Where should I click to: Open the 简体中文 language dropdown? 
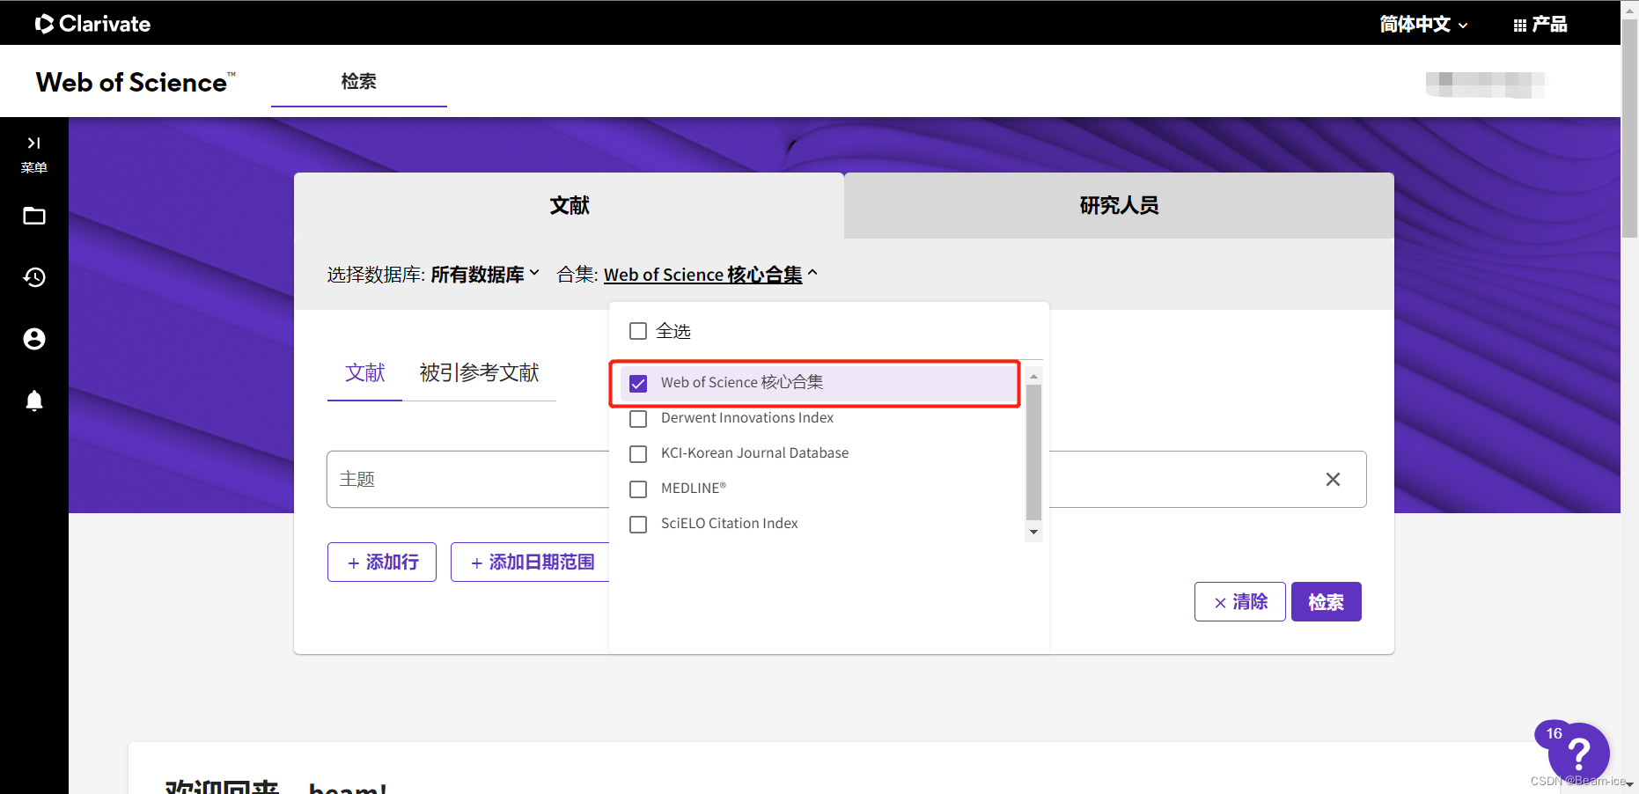[1423, 25]
